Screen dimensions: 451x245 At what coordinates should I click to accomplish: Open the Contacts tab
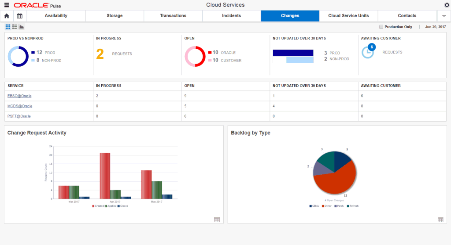(x=407, y=16)
